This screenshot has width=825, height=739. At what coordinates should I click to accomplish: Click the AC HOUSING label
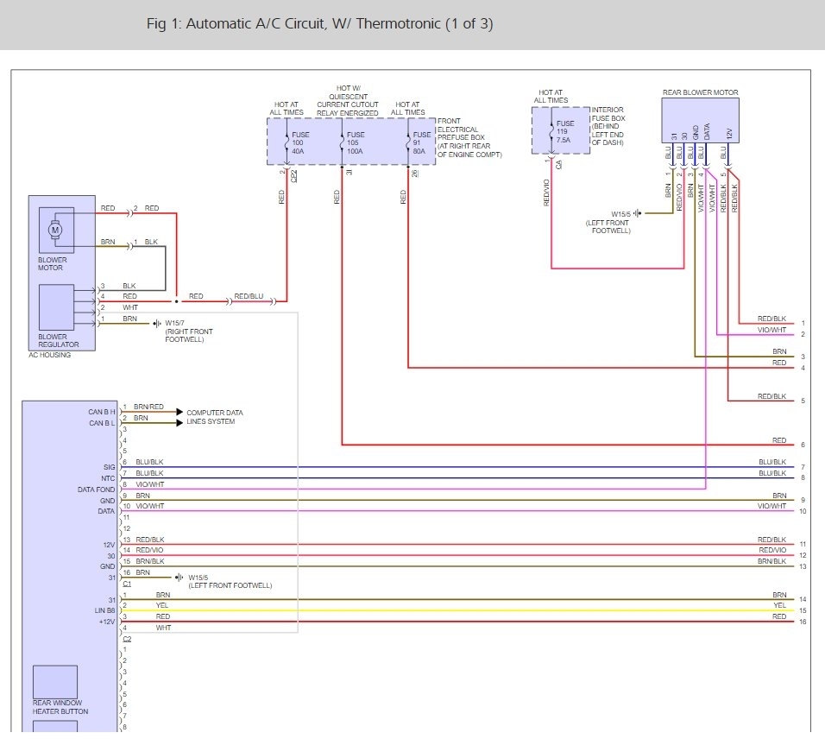[x=50, y=355]
